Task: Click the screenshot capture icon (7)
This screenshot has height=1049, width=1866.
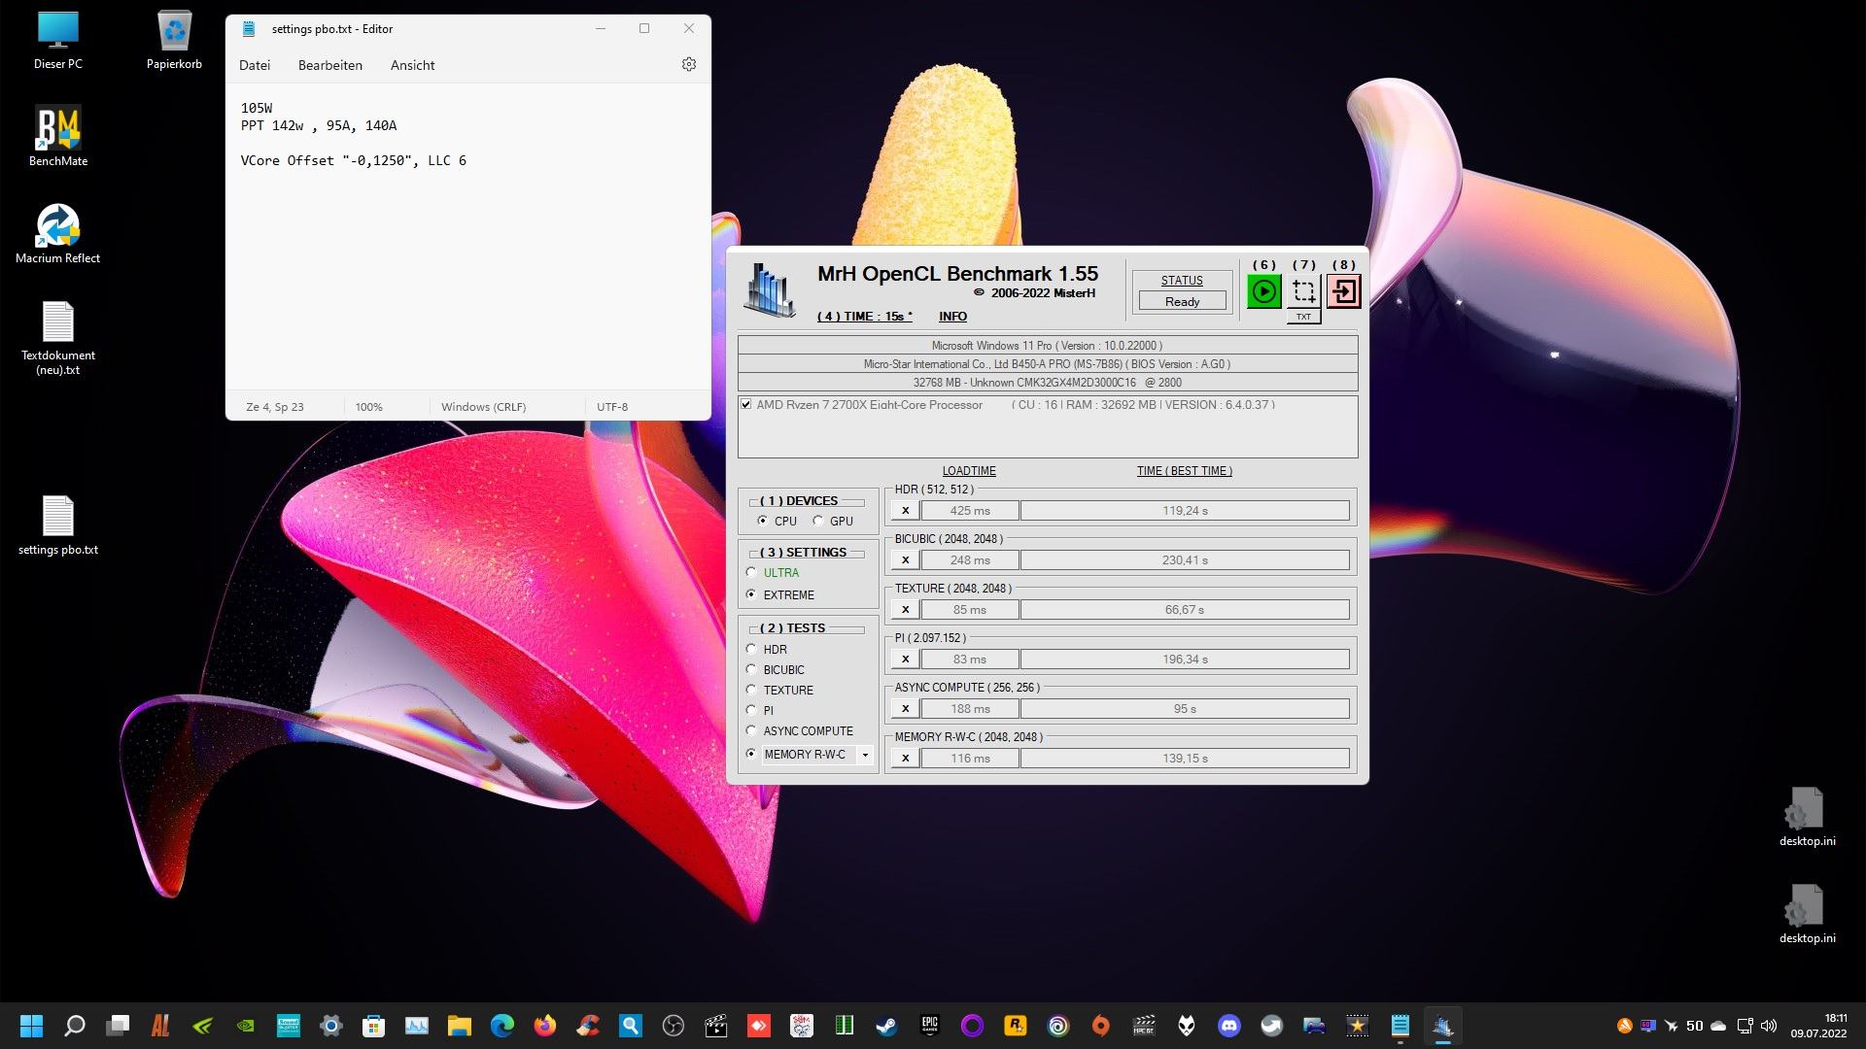Action: click(x=1303, y=291)
